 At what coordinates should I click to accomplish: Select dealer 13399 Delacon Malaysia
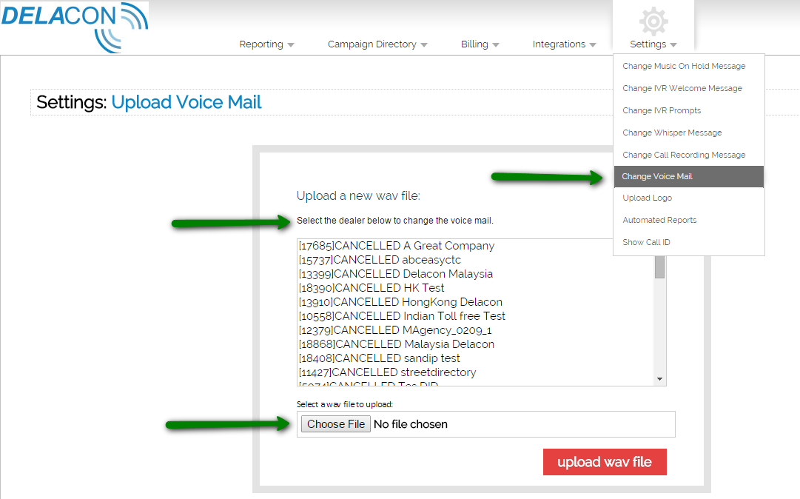pyautogui.click(x=395, y=274)
